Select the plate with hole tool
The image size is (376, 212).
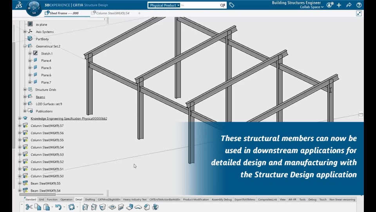[x=112, y=207]
